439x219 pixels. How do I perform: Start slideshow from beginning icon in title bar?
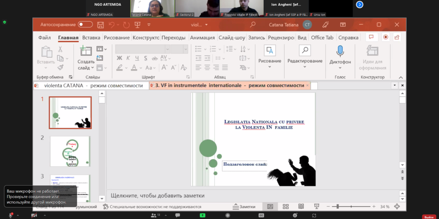click(x=137, y=25)
